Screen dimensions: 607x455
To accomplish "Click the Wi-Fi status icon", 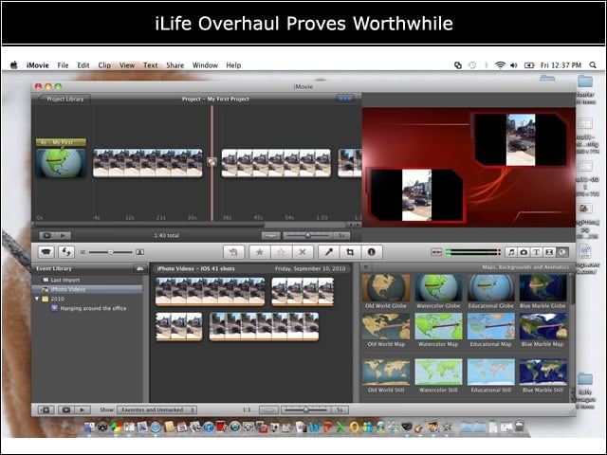I will pyautogui.click(x=500, y=65).
